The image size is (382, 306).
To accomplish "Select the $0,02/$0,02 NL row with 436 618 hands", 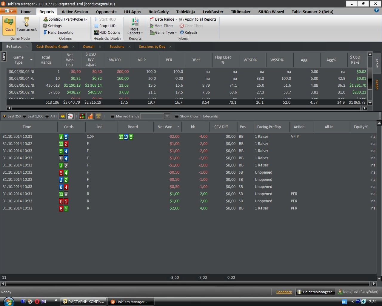I will [187, 85].
